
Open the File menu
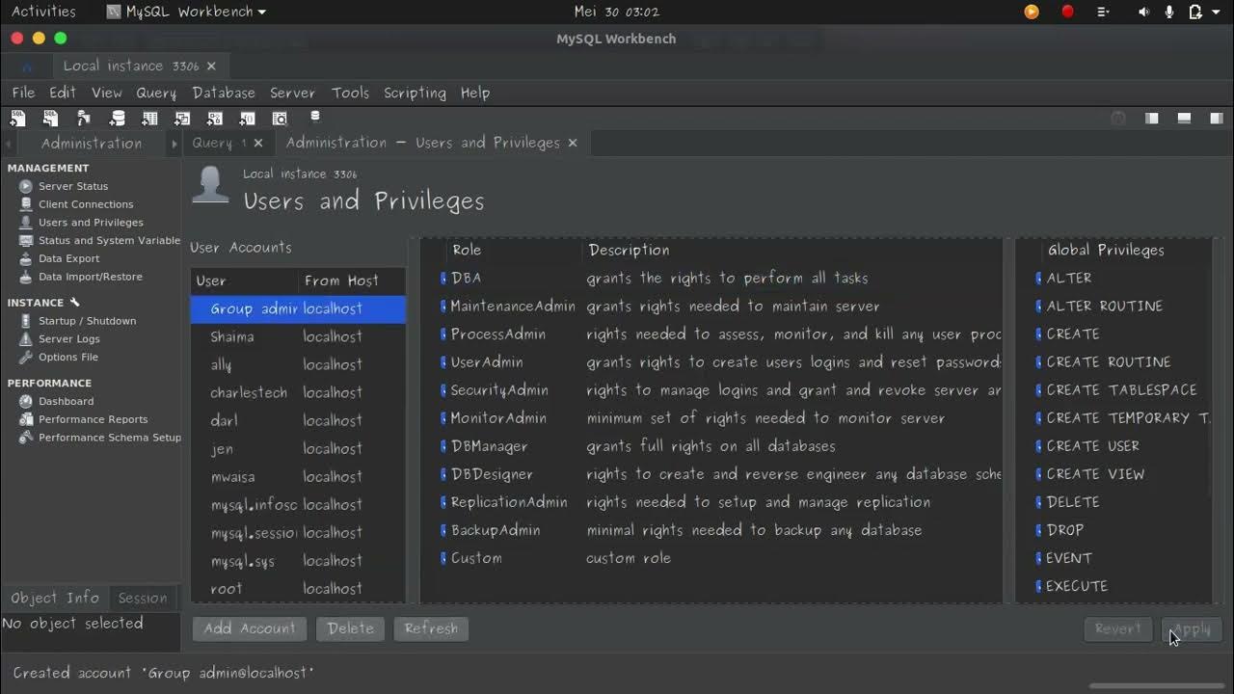[x=23, y=93]
